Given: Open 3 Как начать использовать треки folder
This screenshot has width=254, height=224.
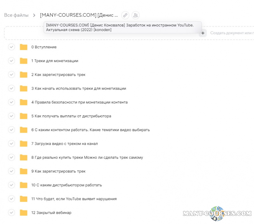Looking at the screenshot, I should click(78, 89).
